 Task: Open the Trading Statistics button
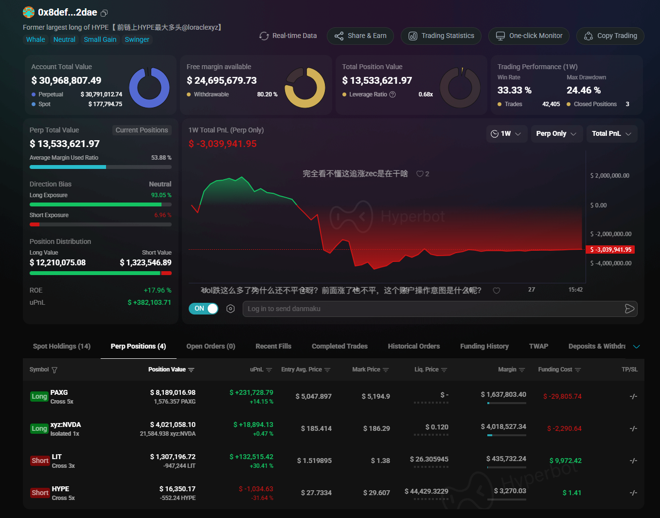441,36
